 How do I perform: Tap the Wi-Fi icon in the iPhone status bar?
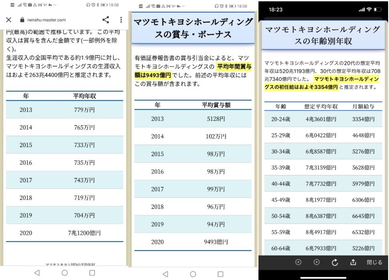(369, 10)
